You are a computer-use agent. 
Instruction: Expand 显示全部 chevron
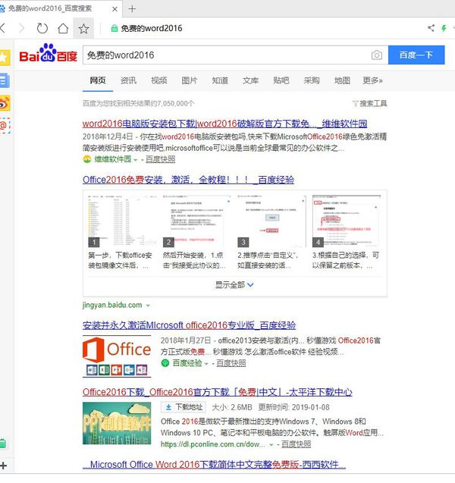point(250,284)
